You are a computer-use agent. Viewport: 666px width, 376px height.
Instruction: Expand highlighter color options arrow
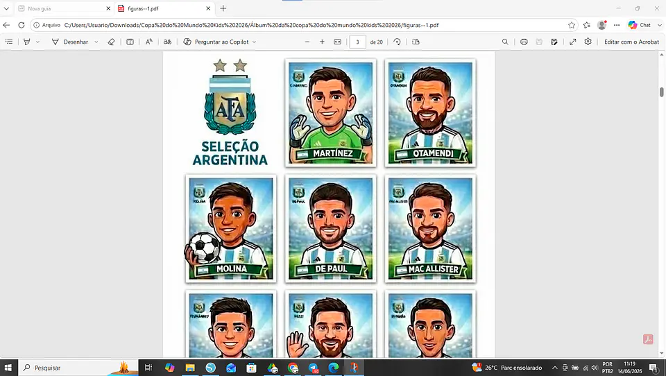[x=37, y=42]
